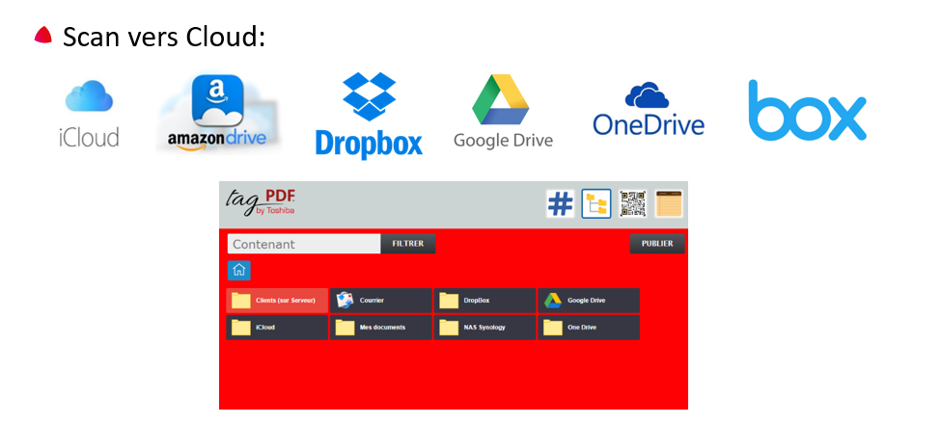Viewport: 942px width, 424px height.
Task: Open the NAS Synology folder
Action: (485, 328)
